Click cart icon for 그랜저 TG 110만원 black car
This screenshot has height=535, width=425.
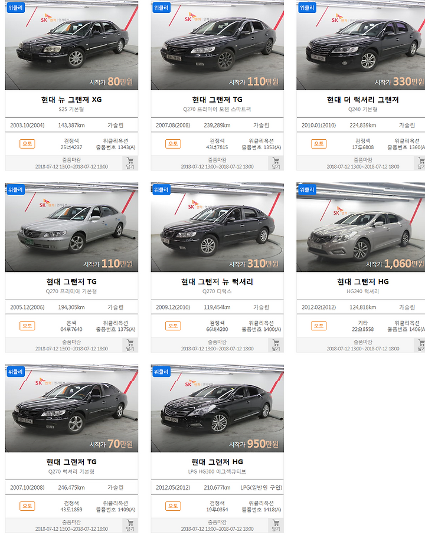pyautogui.click(x=276, y=163)
